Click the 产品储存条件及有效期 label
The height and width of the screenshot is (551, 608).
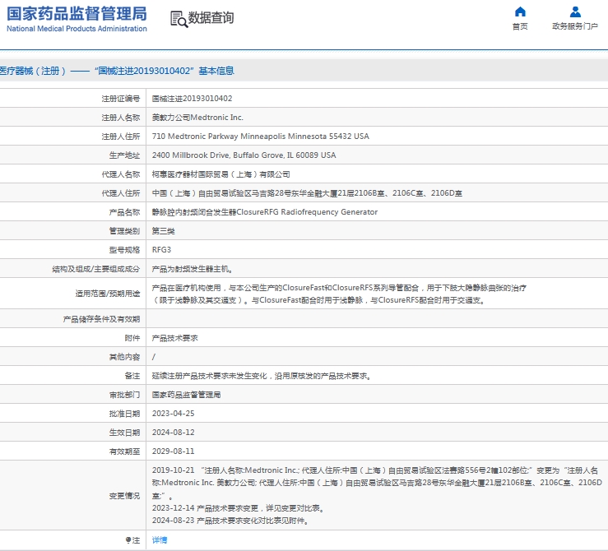101,319
